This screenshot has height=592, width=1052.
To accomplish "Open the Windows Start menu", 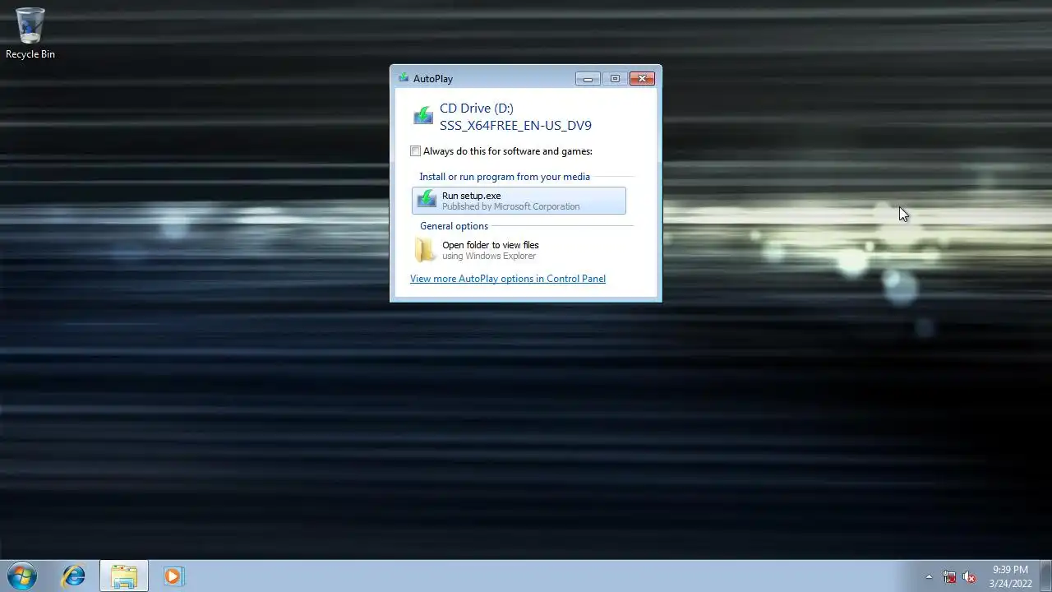I will (22, 576).
